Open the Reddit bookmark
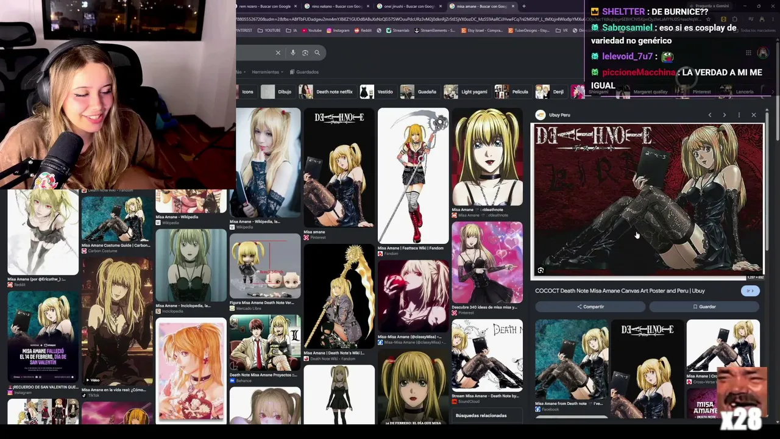Screen dimensions: 780x439 point(363,30)
